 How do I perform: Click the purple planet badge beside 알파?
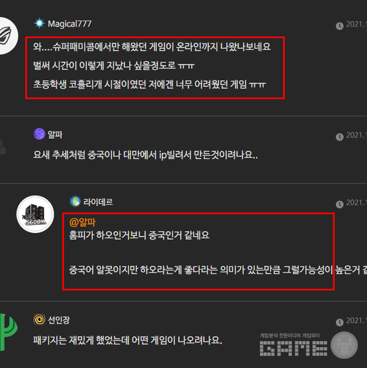click(x=39, y=134)
